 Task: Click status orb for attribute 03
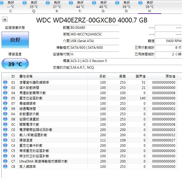[x=5, y=87]
